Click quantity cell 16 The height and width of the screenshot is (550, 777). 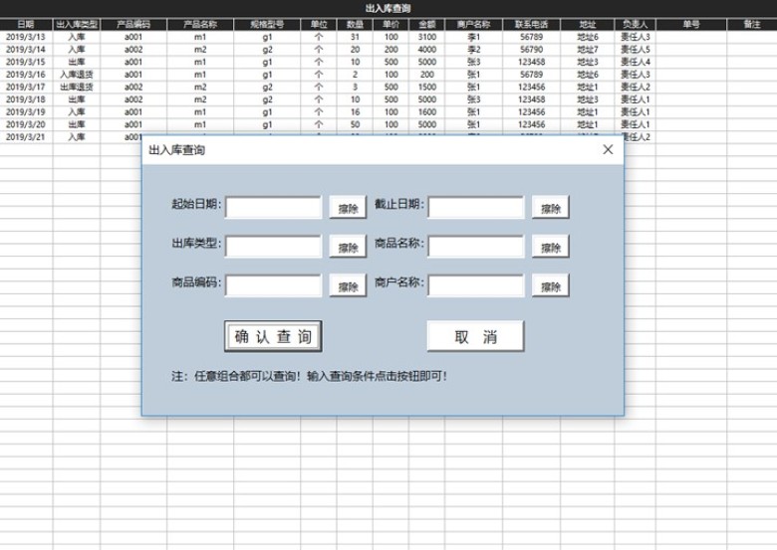tap(355, 112)
